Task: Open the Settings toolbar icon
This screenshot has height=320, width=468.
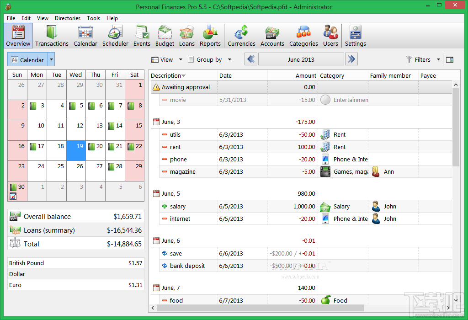Action: click(x=355, y=36)
